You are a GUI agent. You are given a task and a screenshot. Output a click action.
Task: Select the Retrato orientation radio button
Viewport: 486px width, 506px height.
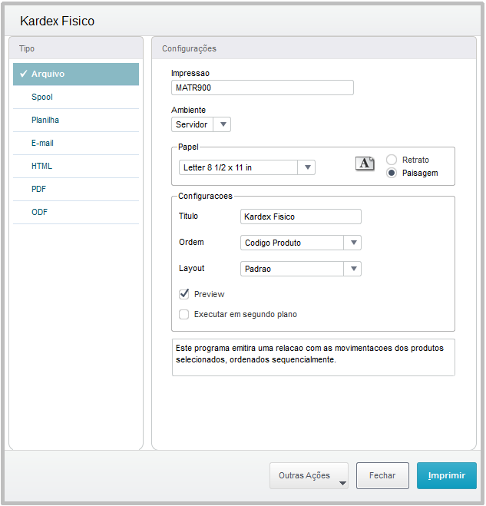tap(392, 160)
